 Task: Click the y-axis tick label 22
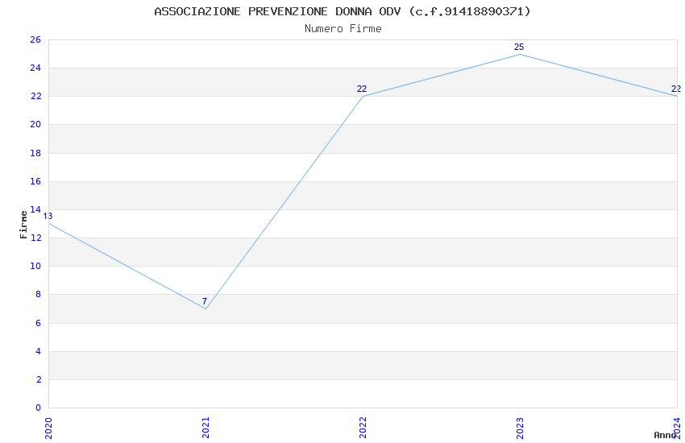point(35,97)
